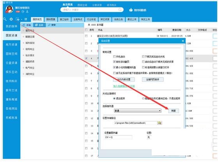Click the 测速 button next to server dropdown
The width and height of the screenshot is (218, 162).
click(174, 111)
